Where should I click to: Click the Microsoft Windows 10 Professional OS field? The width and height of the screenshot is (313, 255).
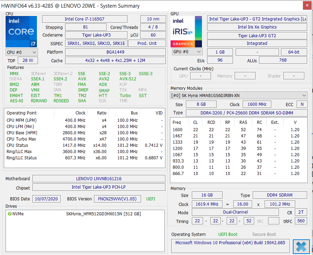coord(230,243)
